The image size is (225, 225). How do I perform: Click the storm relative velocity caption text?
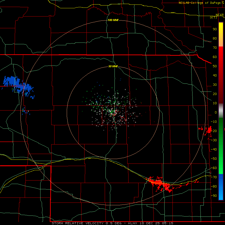coord(112,223)
